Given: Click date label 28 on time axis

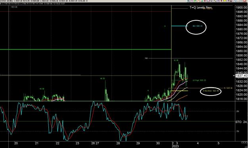Looking at the screenshot, I should point(118,143).
